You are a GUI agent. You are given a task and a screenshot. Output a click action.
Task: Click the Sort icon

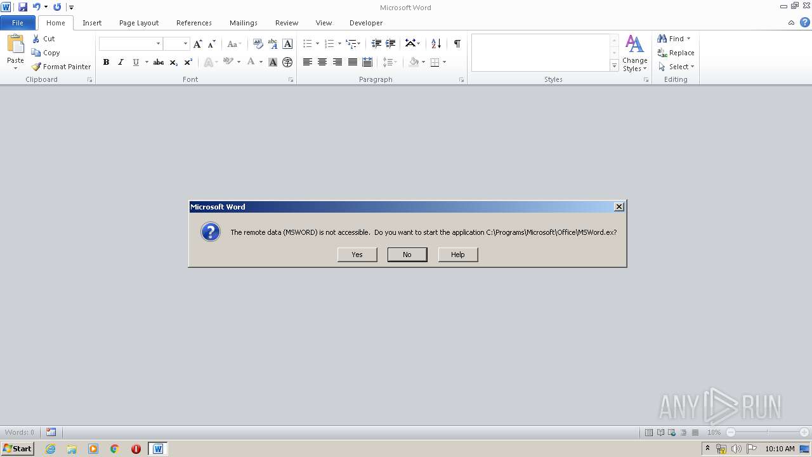click(x=436, y=44)
